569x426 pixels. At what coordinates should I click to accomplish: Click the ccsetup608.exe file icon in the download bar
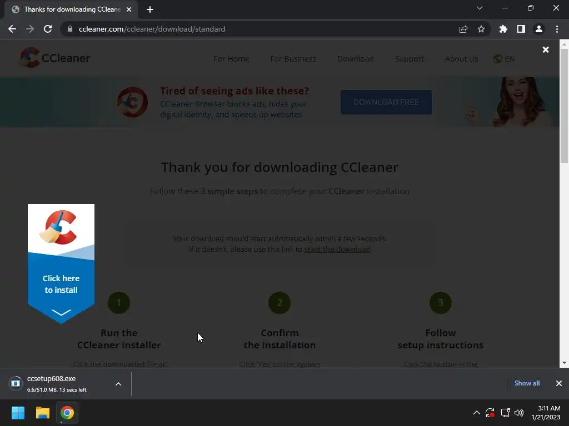[16, 383]
